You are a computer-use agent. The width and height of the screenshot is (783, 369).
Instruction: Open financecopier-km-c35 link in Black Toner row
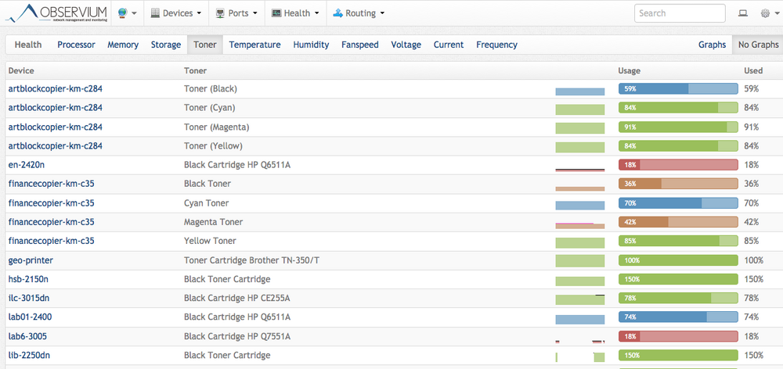point(52,184)
